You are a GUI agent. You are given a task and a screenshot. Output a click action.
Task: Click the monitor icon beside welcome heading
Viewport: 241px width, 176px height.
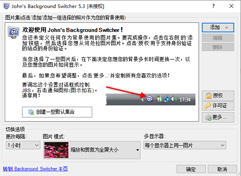14,32
